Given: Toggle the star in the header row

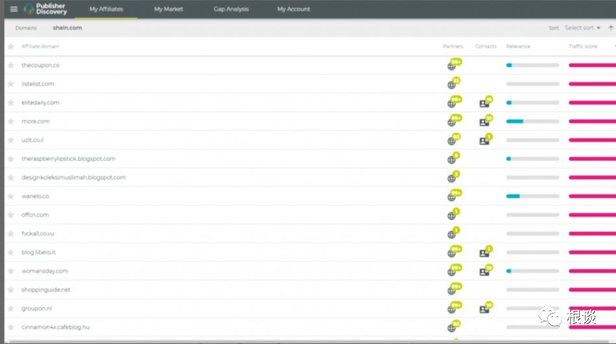Looking at the screenshot, I should (11, 46).
